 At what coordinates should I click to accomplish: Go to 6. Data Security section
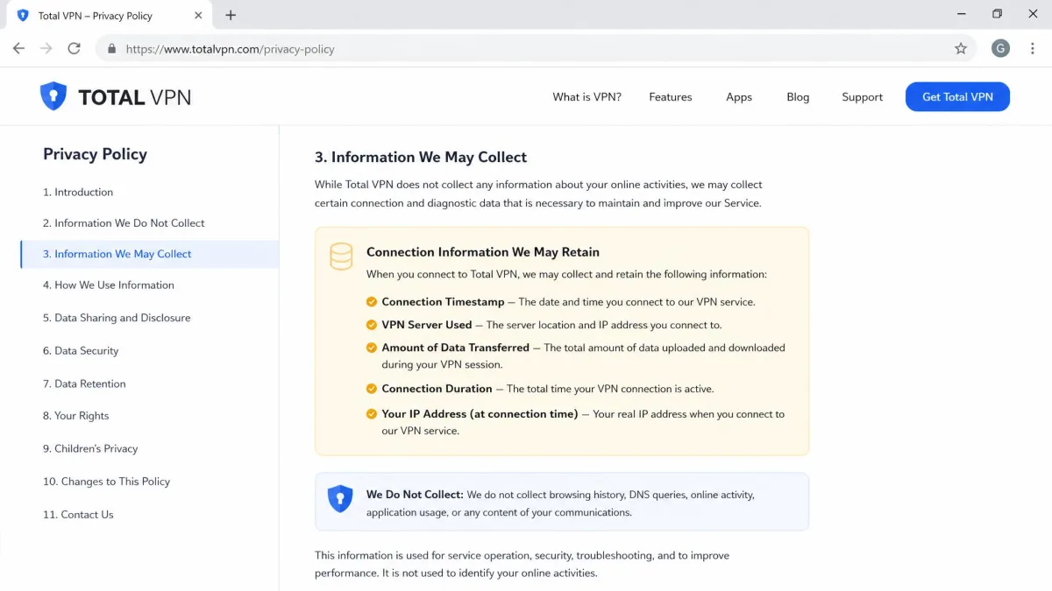pyautogui.click(x=81, y=351)
